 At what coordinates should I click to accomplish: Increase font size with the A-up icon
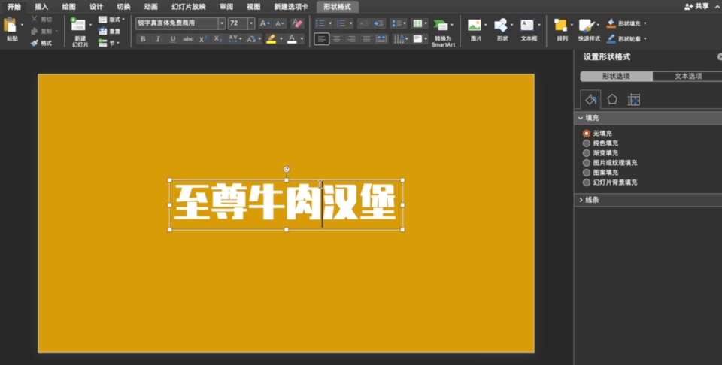pyautogui.click(x=264, y=23)
